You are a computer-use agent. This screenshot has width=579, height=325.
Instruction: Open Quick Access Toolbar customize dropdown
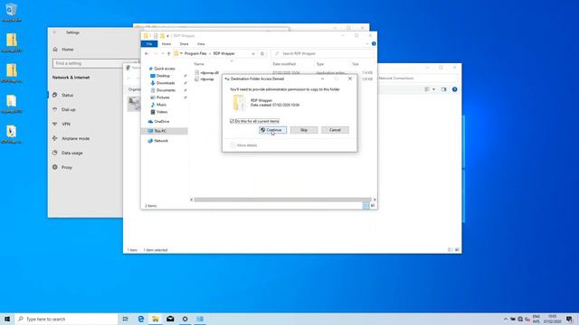[x=167, y=36]
